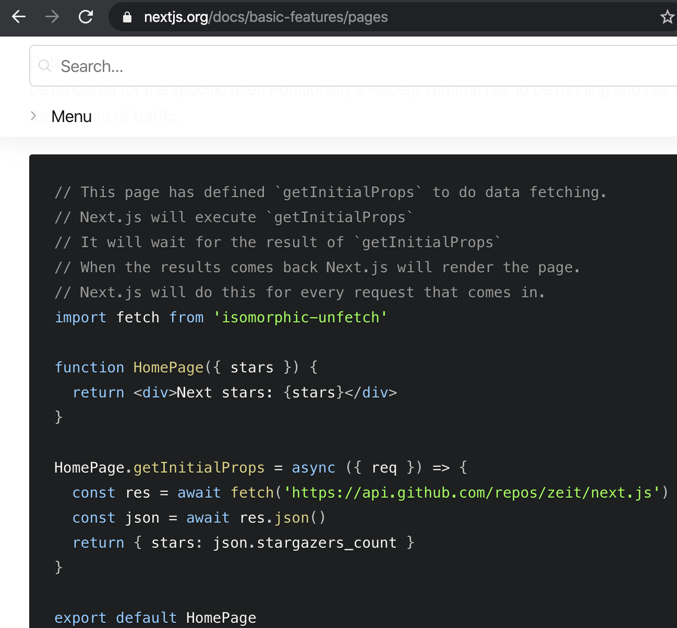
Task: Click "json.stargazers_count" in the return statement
Action: [305, 543]
